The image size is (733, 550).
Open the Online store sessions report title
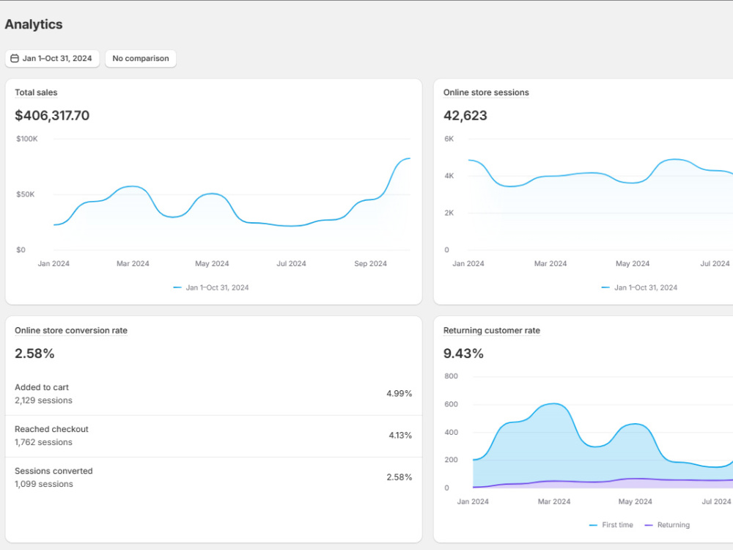tap(486, 92)
